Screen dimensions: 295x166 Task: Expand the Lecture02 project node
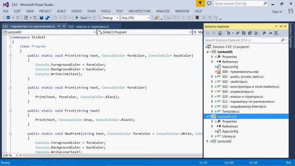click(207, 141)
